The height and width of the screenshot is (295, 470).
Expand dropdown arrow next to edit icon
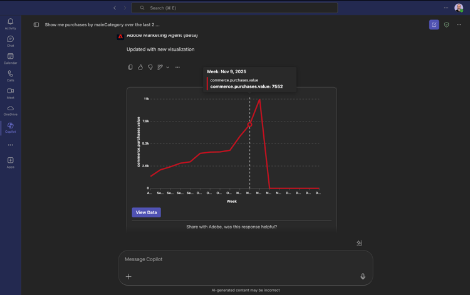[167, 68]
